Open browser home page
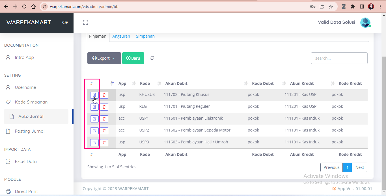This screenshot has width=386, height=196. (x=33, y=7)
